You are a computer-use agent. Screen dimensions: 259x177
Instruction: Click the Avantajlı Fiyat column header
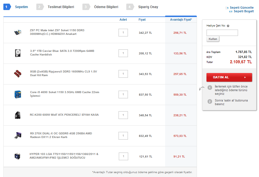pos(181,20)
